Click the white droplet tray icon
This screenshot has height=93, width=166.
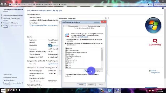click(x=147, y=91)
